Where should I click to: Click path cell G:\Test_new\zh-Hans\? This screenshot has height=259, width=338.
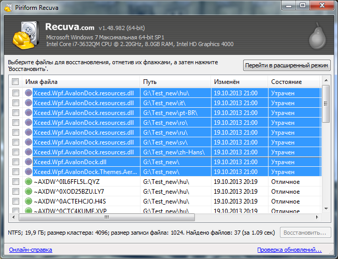[x=174, y=152]
